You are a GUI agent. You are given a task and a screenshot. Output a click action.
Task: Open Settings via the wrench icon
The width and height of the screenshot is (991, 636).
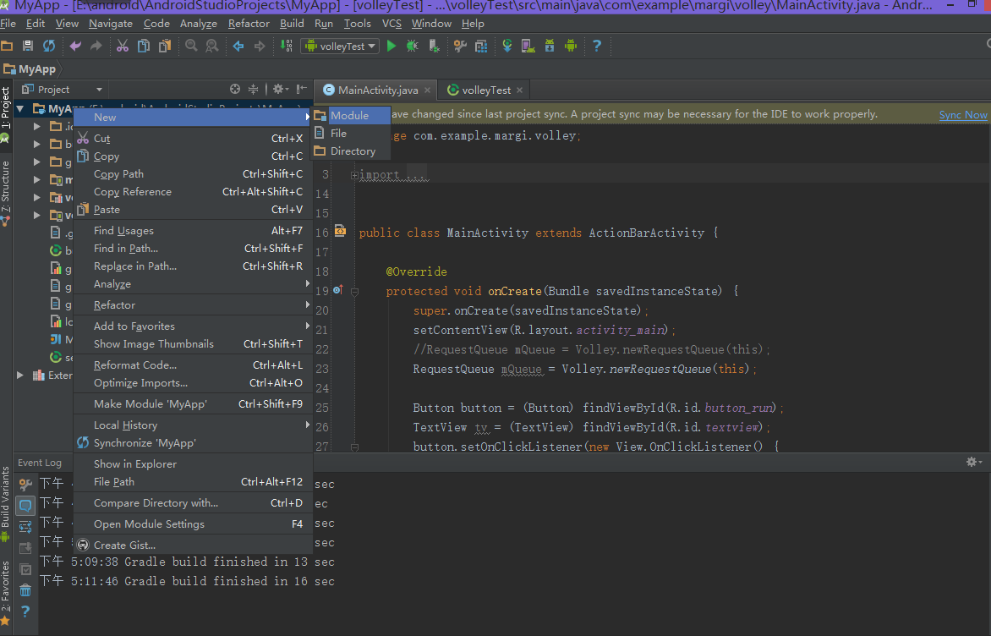click(460, 46)
